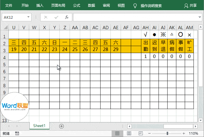This screenshot has width=204, height=137.
Task: Click the vertical scrollbar up arrow
Action: (201, 27)
